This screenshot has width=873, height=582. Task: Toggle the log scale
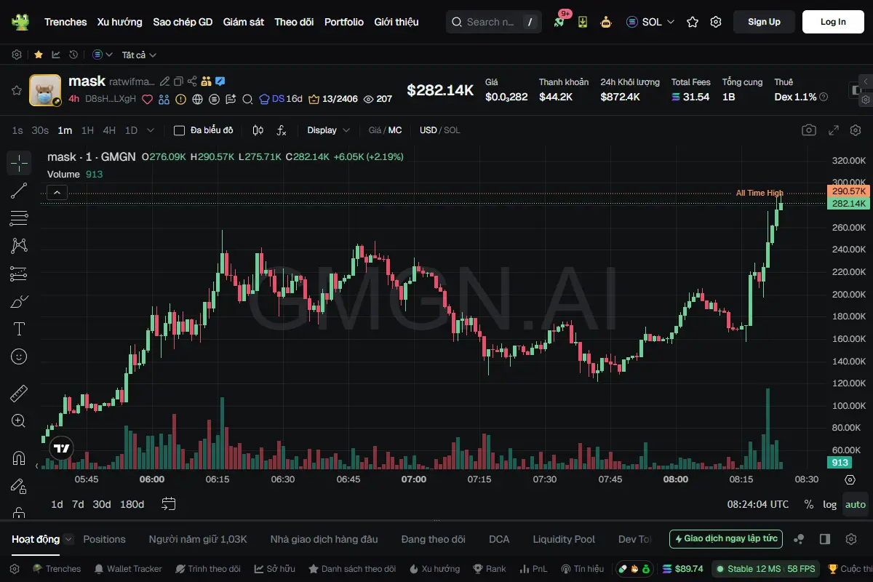829,504
